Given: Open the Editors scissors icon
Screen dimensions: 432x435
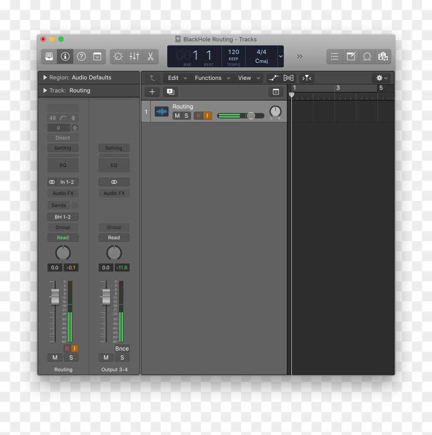Looking at the screenshot, I should pos(150,57).
